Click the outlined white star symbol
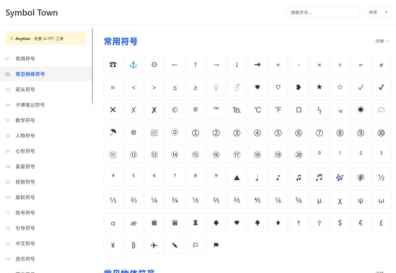This screenshot has height=273, width=396. coord(340,87)
